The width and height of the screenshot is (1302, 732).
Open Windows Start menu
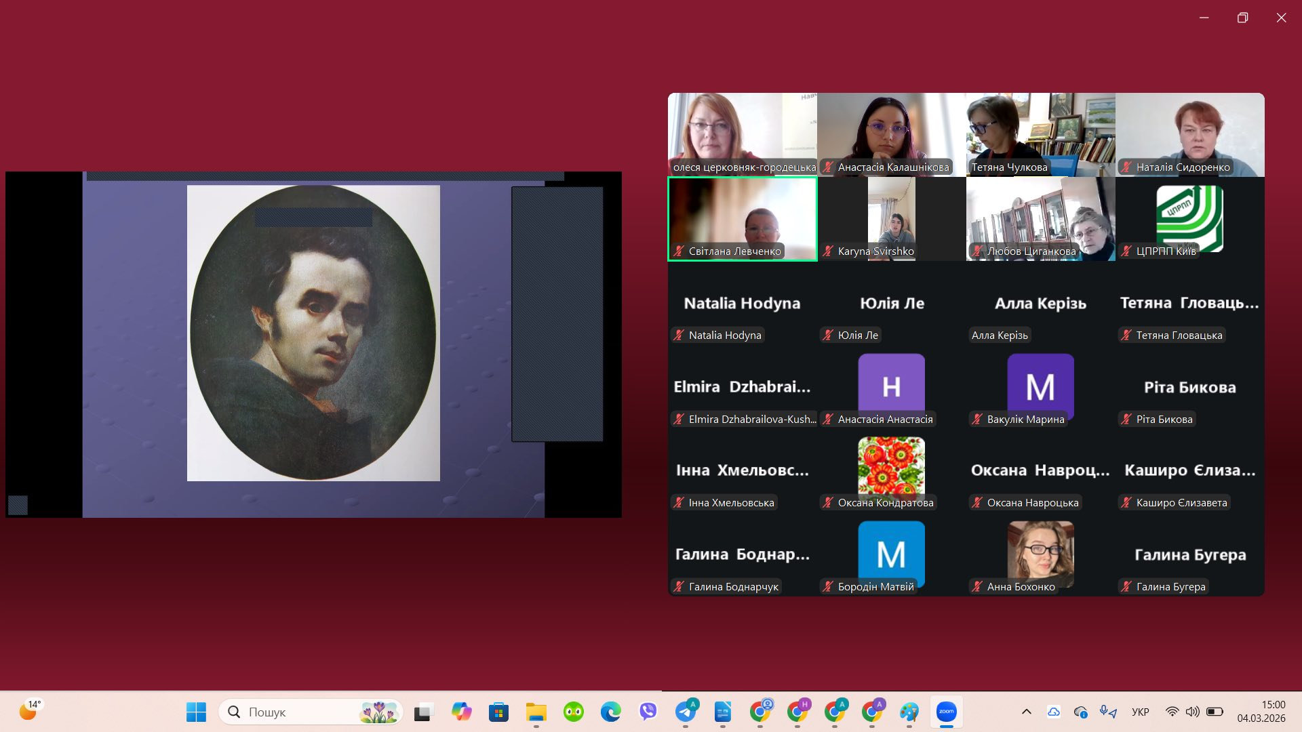click(x=196, y=712)
